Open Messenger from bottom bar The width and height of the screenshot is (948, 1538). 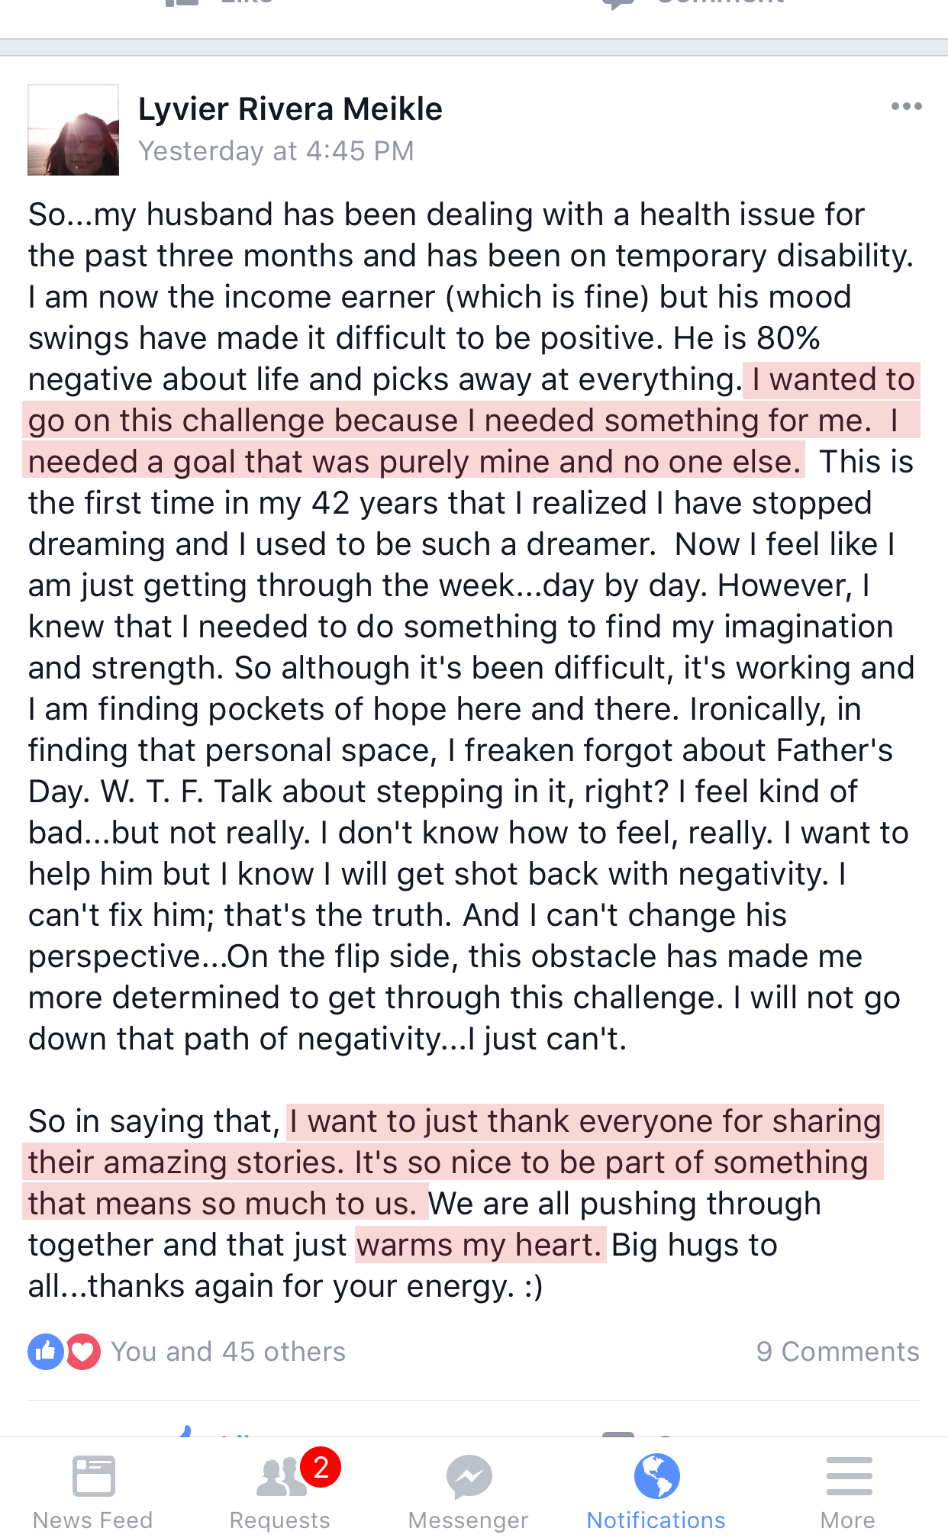[468, 1477]
